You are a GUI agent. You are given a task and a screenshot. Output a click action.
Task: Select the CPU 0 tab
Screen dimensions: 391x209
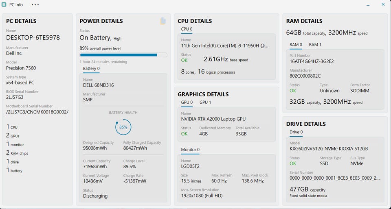pos(187,29)
